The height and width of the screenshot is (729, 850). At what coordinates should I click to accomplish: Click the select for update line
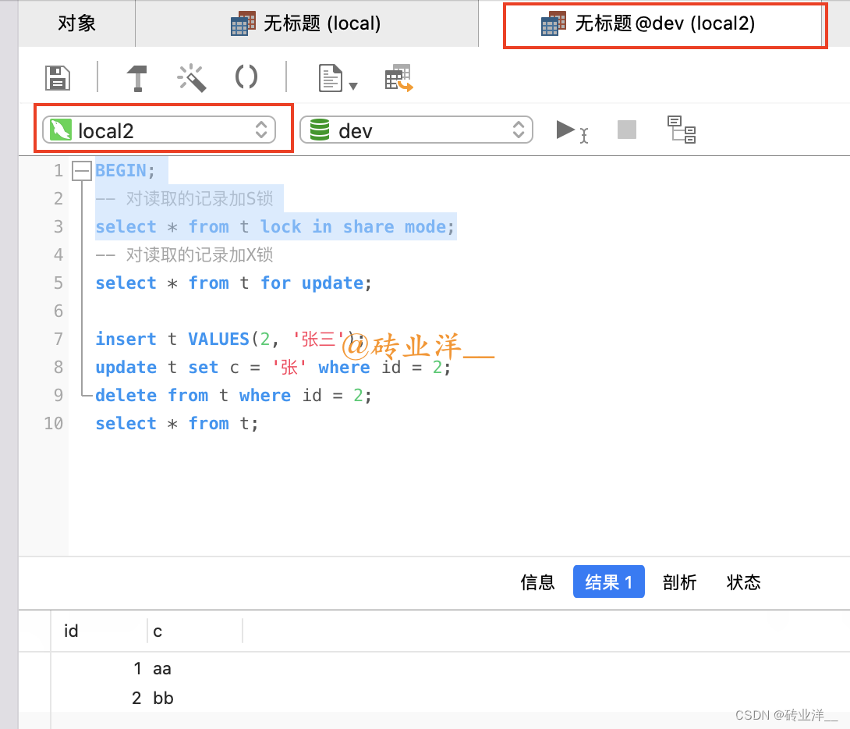234,283
